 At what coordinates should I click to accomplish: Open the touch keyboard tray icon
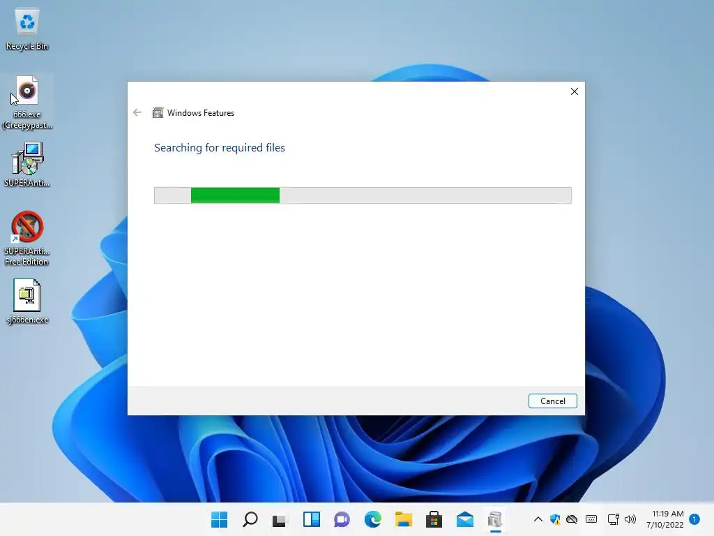click(591, 519)
